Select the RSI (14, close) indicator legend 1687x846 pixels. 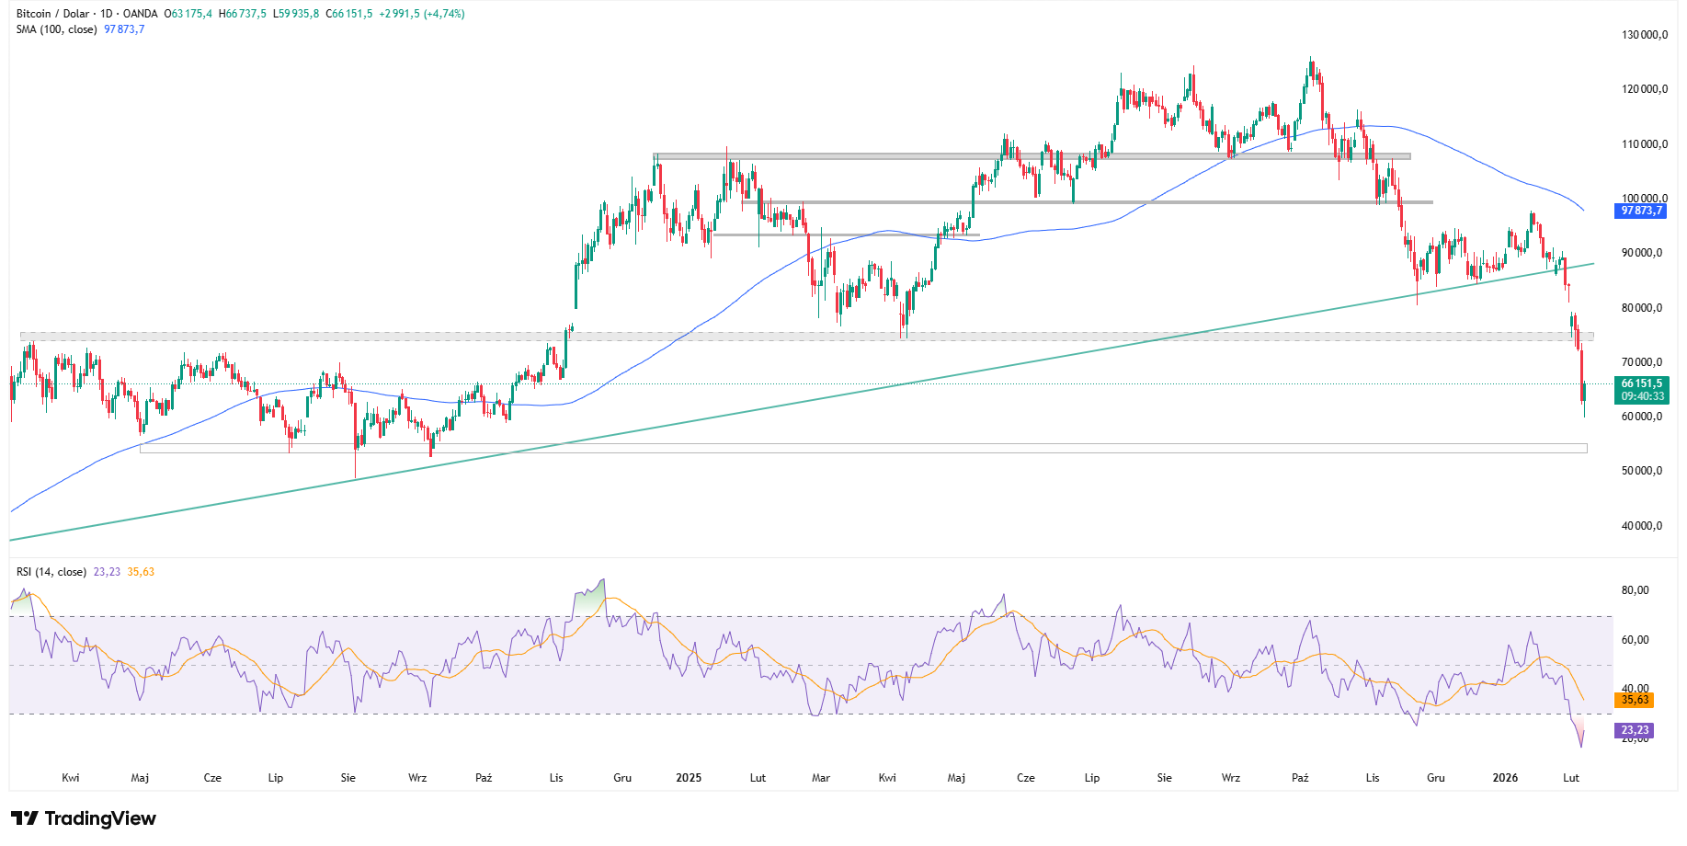coord(51,572)
